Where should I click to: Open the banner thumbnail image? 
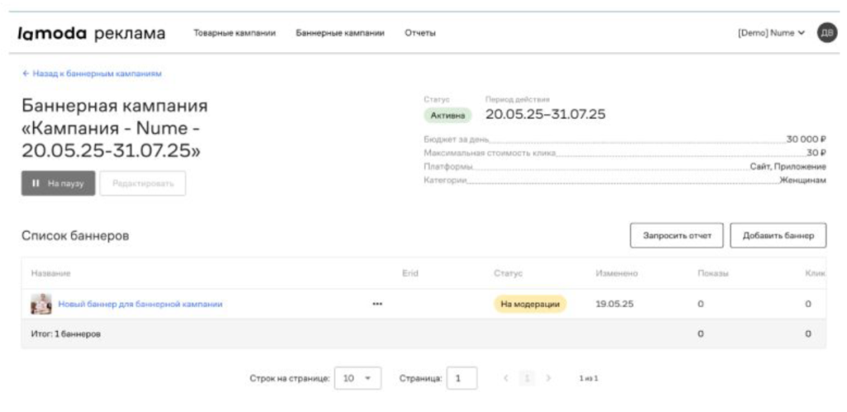41,304
